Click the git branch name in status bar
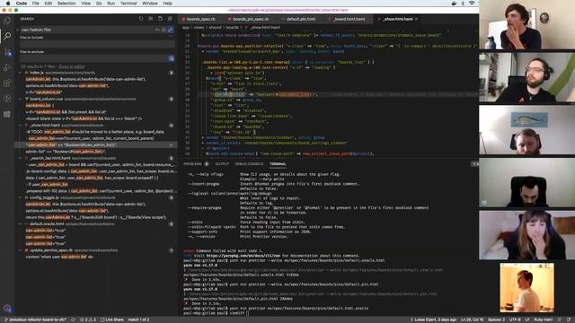The image size is (575, 323). (x=35, y=319)
